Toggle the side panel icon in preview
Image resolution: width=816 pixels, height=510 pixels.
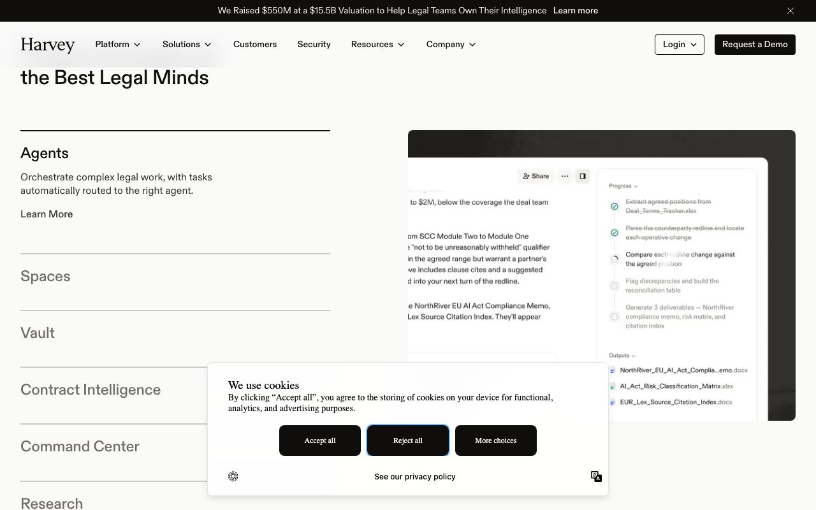pos(583,176)
